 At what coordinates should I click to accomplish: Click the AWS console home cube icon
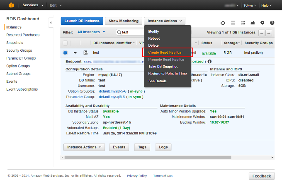coord(11,5)
